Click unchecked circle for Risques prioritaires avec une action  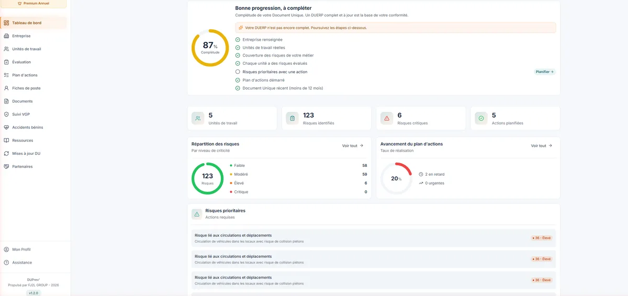[x=238, y=72]
